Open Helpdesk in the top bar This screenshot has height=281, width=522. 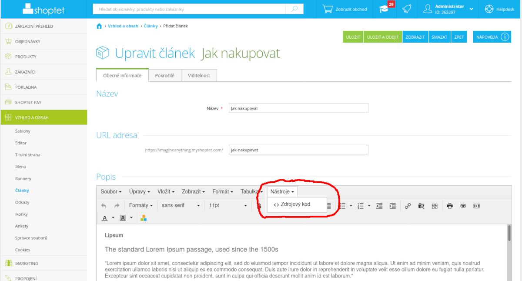500,9
